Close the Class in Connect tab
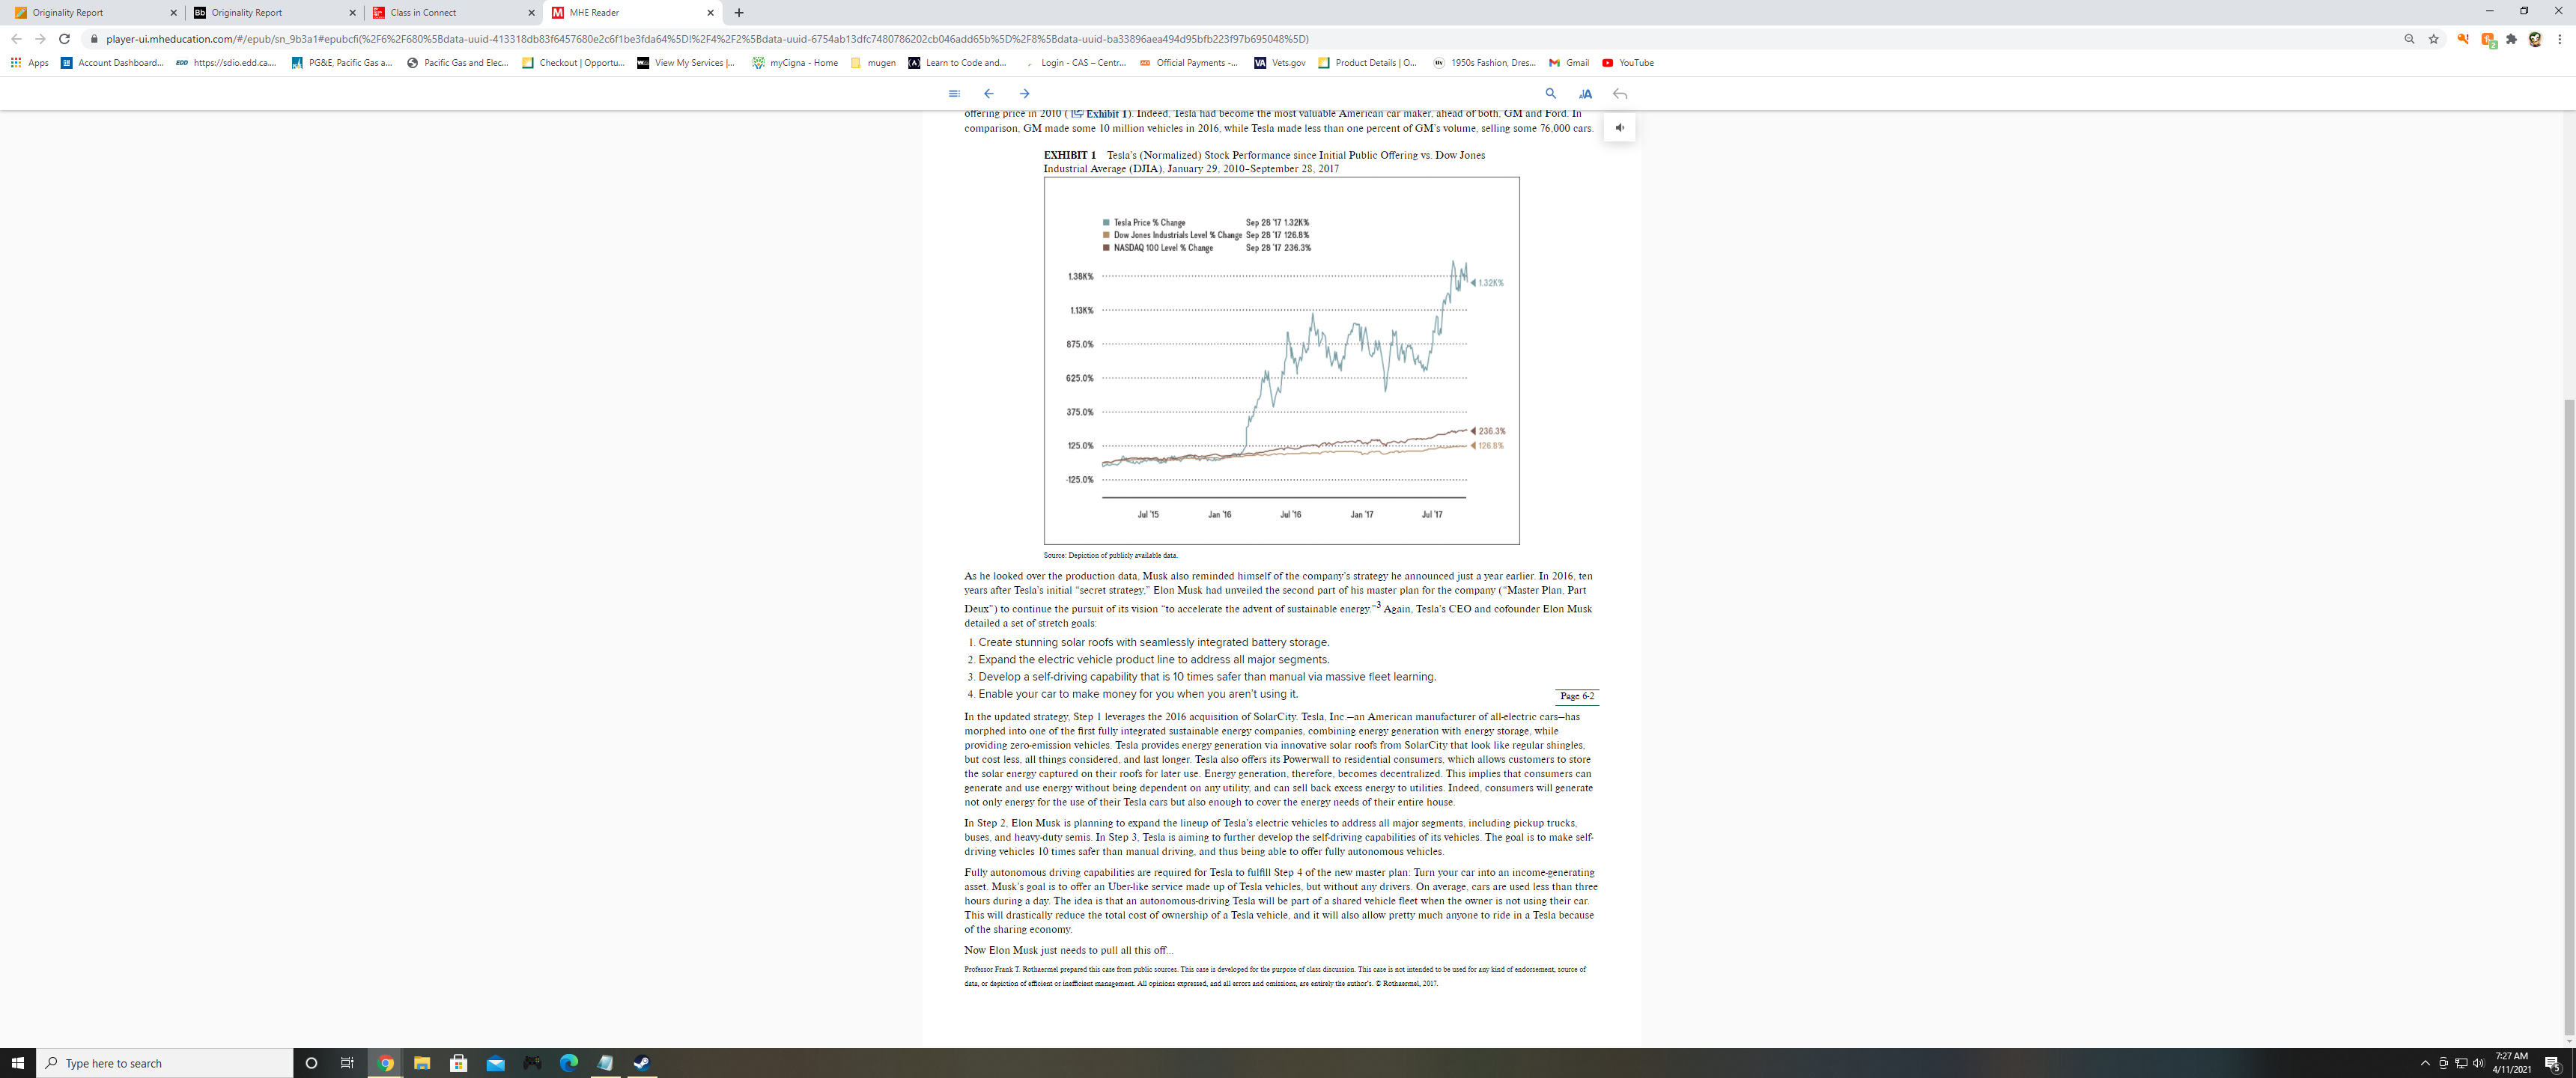Image resolution: width=2576 pixels, height=1078 pixels. pyautogui.click(x=531, y=13)
